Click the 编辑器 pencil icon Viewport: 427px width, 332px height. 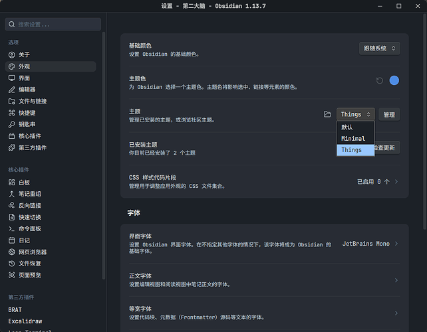tap(12, 90)
